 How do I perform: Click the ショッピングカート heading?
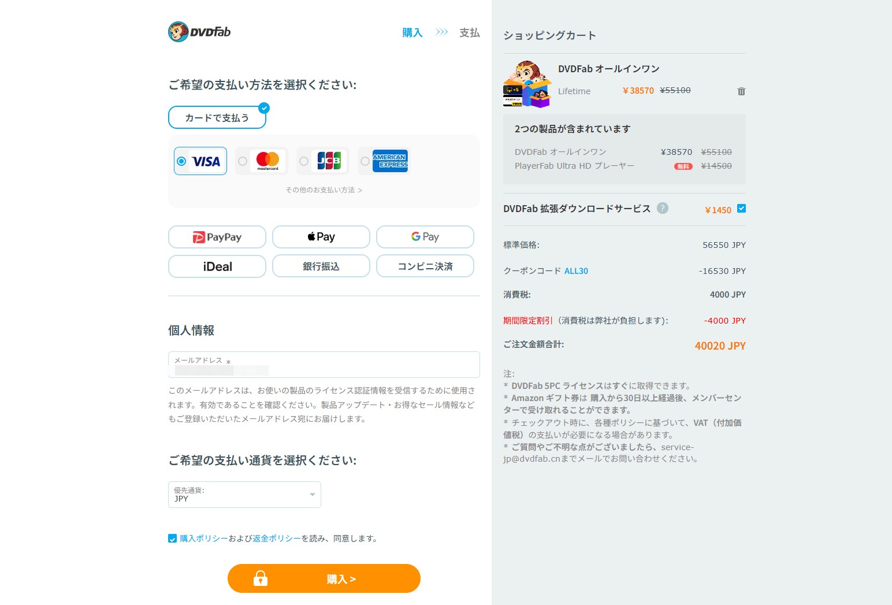[549, 35]
